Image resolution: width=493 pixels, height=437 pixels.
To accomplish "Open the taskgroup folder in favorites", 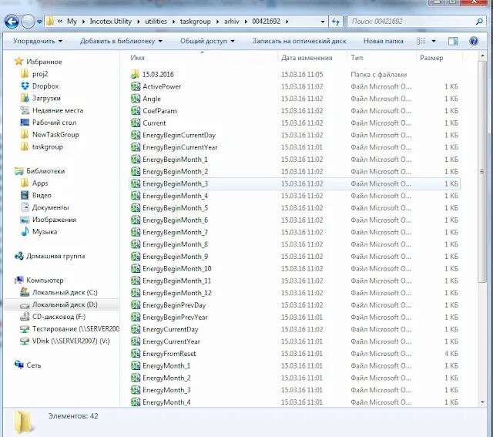I will point(47,146).
